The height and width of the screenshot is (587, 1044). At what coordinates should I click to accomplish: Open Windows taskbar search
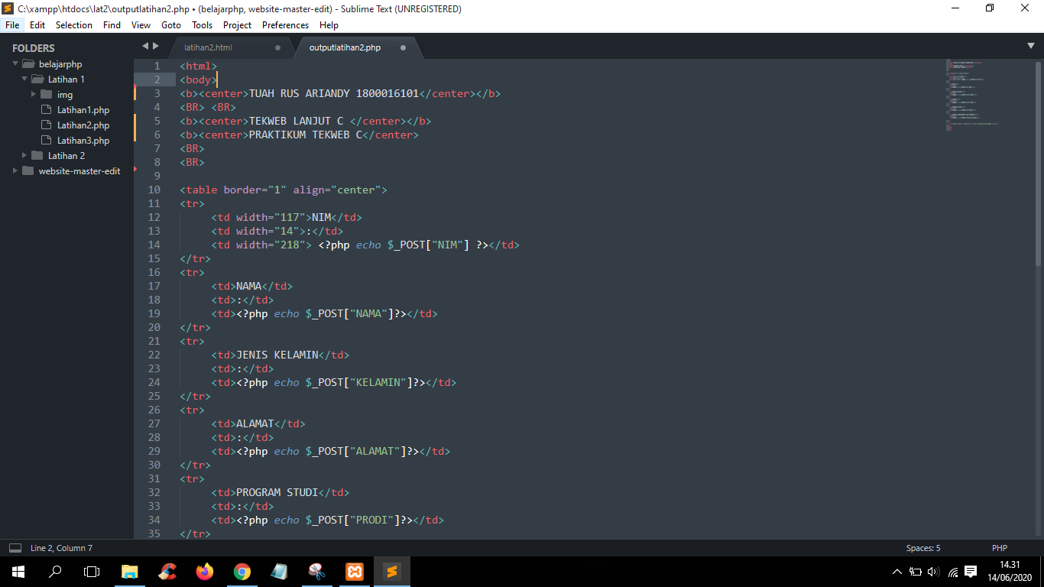(x=55, y=572)
